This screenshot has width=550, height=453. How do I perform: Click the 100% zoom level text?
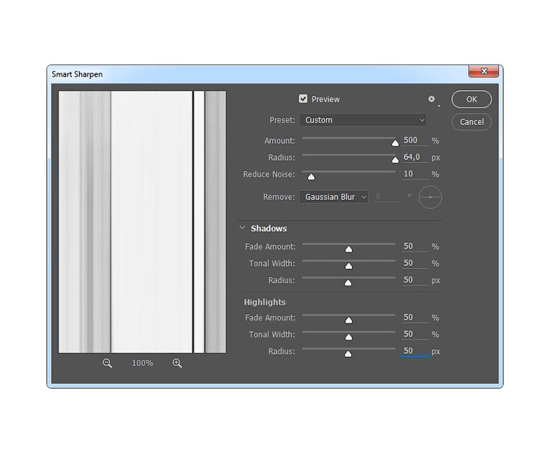click(x=142, y=364)
